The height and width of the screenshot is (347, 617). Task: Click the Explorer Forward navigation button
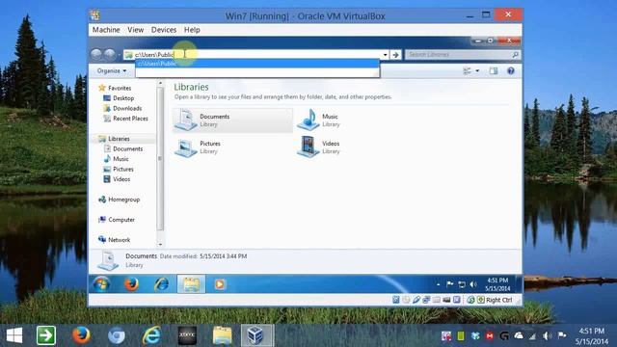pos(109,54)
